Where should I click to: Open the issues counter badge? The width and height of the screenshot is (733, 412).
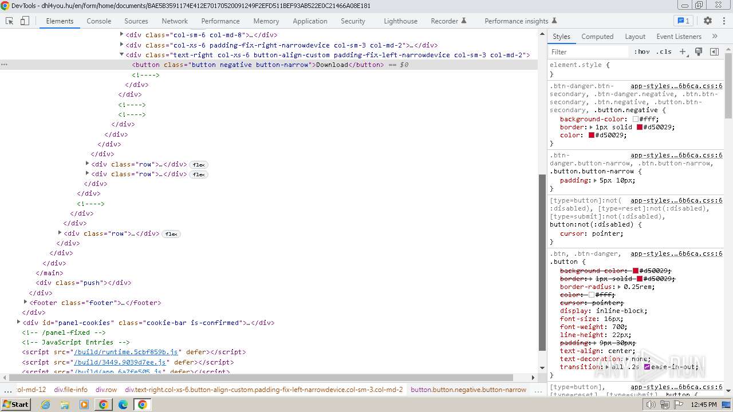684,21
